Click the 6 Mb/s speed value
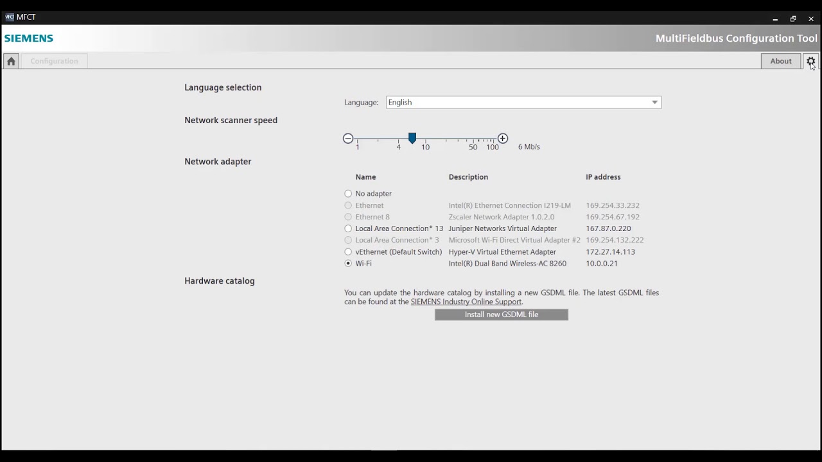Viewport: 822px width, 462px height. click(x=529, y=147)
